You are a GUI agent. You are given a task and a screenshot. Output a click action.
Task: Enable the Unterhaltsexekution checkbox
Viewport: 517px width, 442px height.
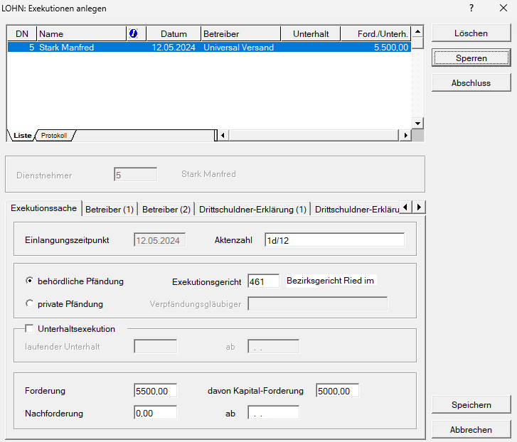point(30,329)
